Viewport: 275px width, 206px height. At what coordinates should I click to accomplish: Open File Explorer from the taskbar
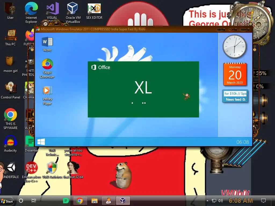tap(94, 201)
